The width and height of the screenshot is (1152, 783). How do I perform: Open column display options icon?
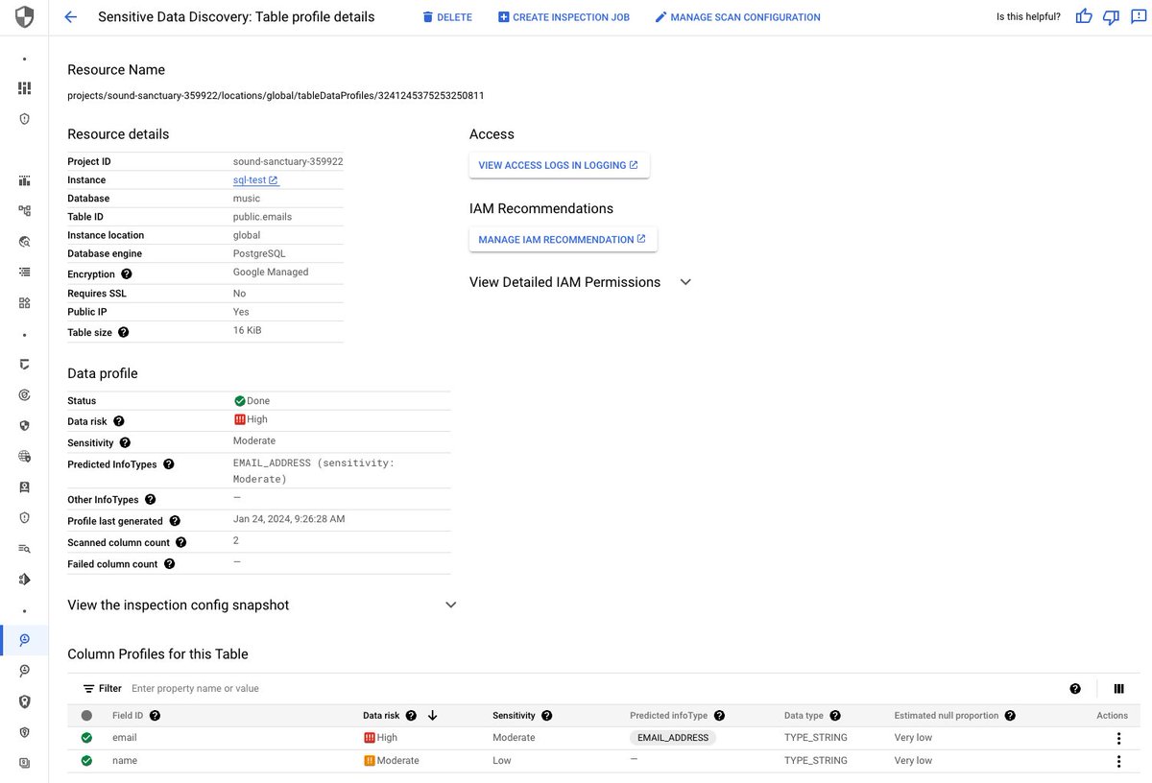tap(1118, 689)
